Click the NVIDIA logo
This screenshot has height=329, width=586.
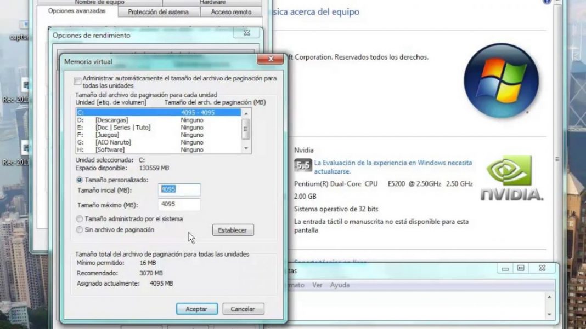pyautogui.click(x=512, y=177)
